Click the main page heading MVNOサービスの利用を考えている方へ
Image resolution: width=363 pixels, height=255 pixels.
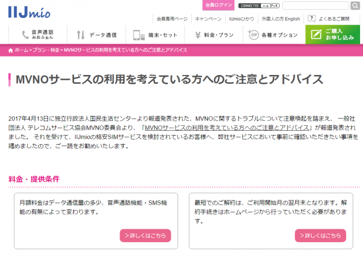[169, 79]
